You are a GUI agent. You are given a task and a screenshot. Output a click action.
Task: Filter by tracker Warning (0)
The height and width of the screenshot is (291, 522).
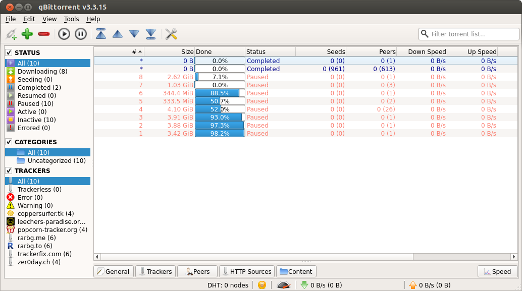47,206
